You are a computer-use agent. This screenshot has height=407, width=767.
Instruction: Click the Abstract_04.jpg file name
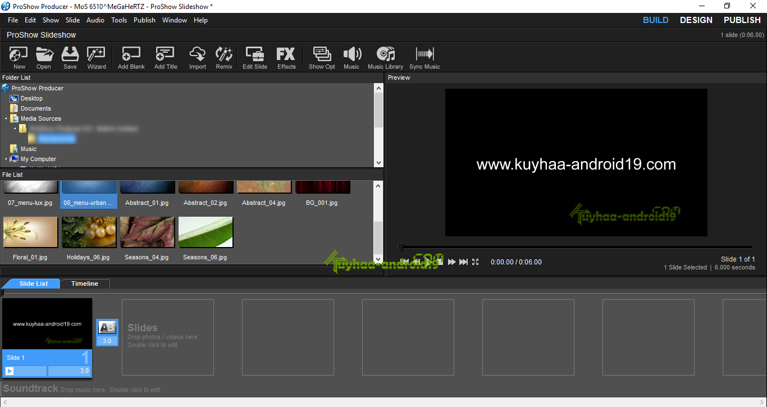point(263,203)
